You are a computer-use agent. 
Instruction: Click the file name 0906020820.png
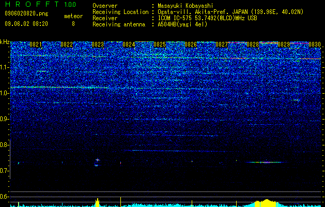26,14
